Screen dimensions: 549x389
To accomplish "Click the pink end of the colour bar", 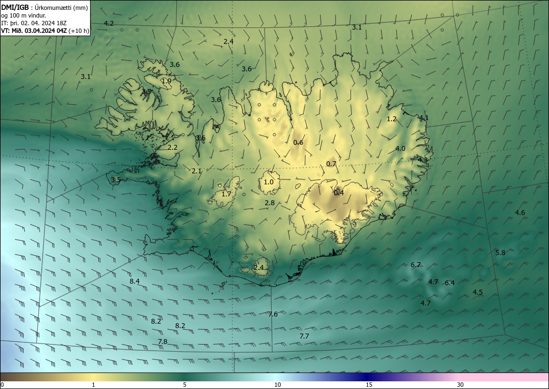I will point(504,377).
